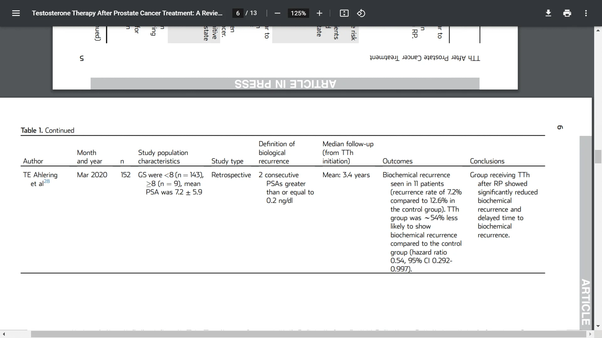Click the document title text
602x338 pixels.
(127, 13)
